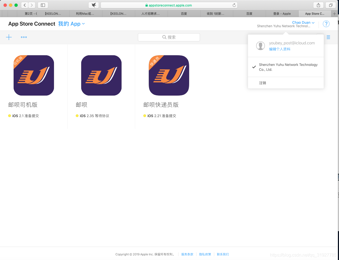Switch to the 人才招聘求 tab
339x260 pixels.
151,14
